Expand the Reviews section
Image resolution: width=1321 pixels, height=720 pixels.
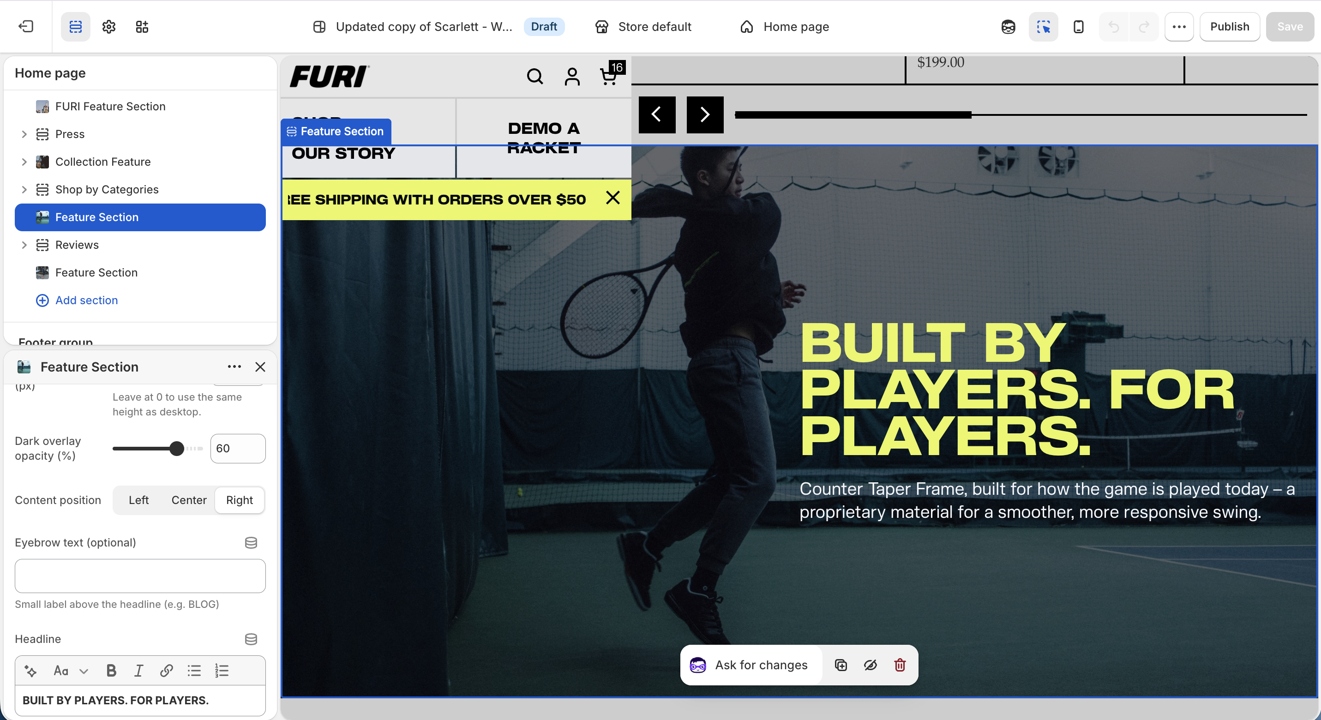[24, 245]
